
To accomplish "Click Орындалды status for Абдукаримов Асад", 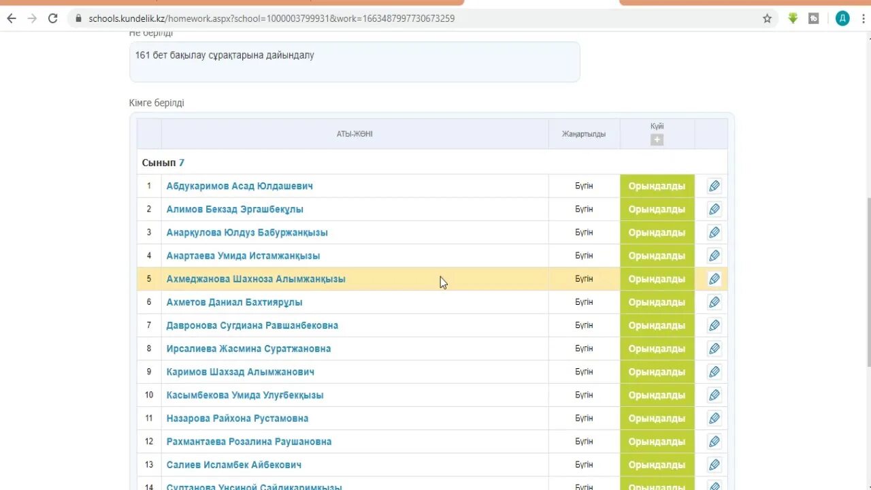I will [657, 186].
